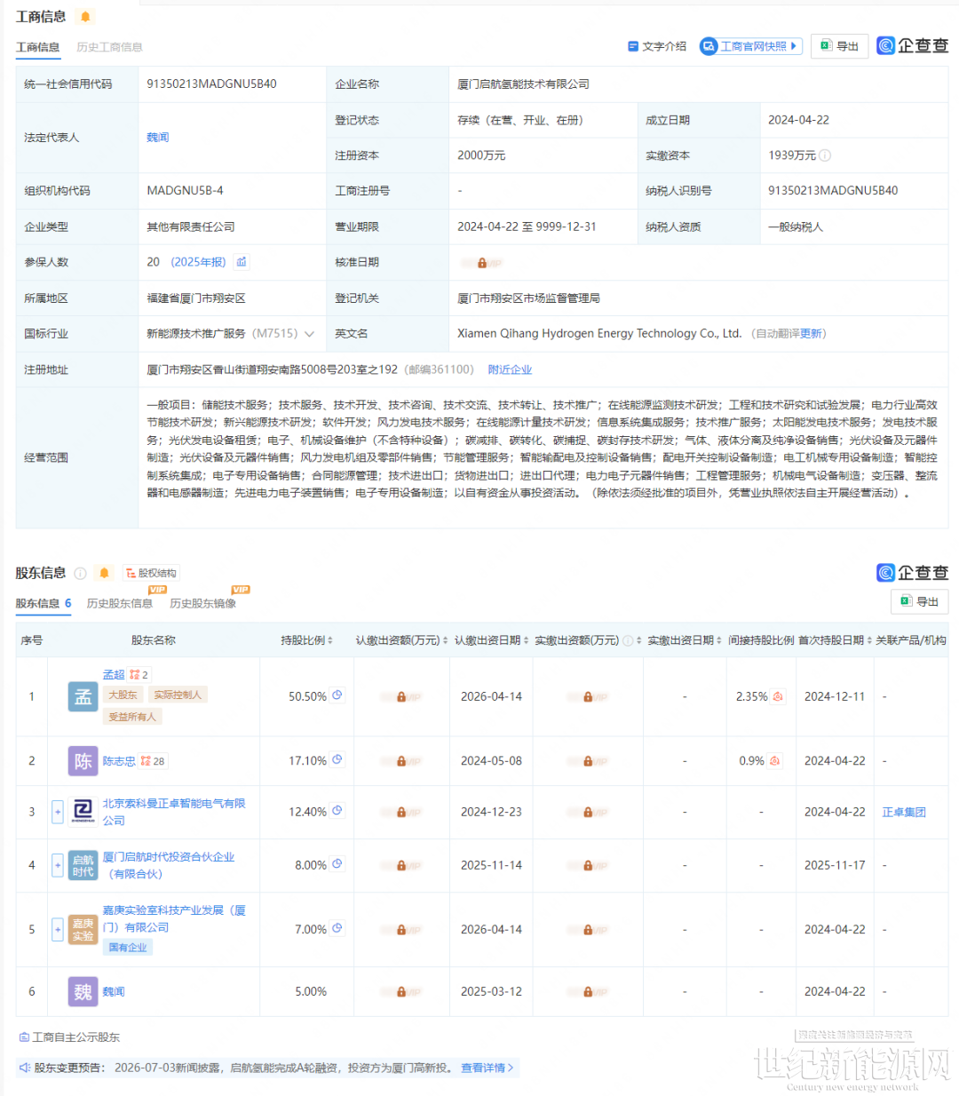Click pie icon next to 50.50% shareholding
The height and width of the screenshot is (1096, 959).
tap(337, 695)
